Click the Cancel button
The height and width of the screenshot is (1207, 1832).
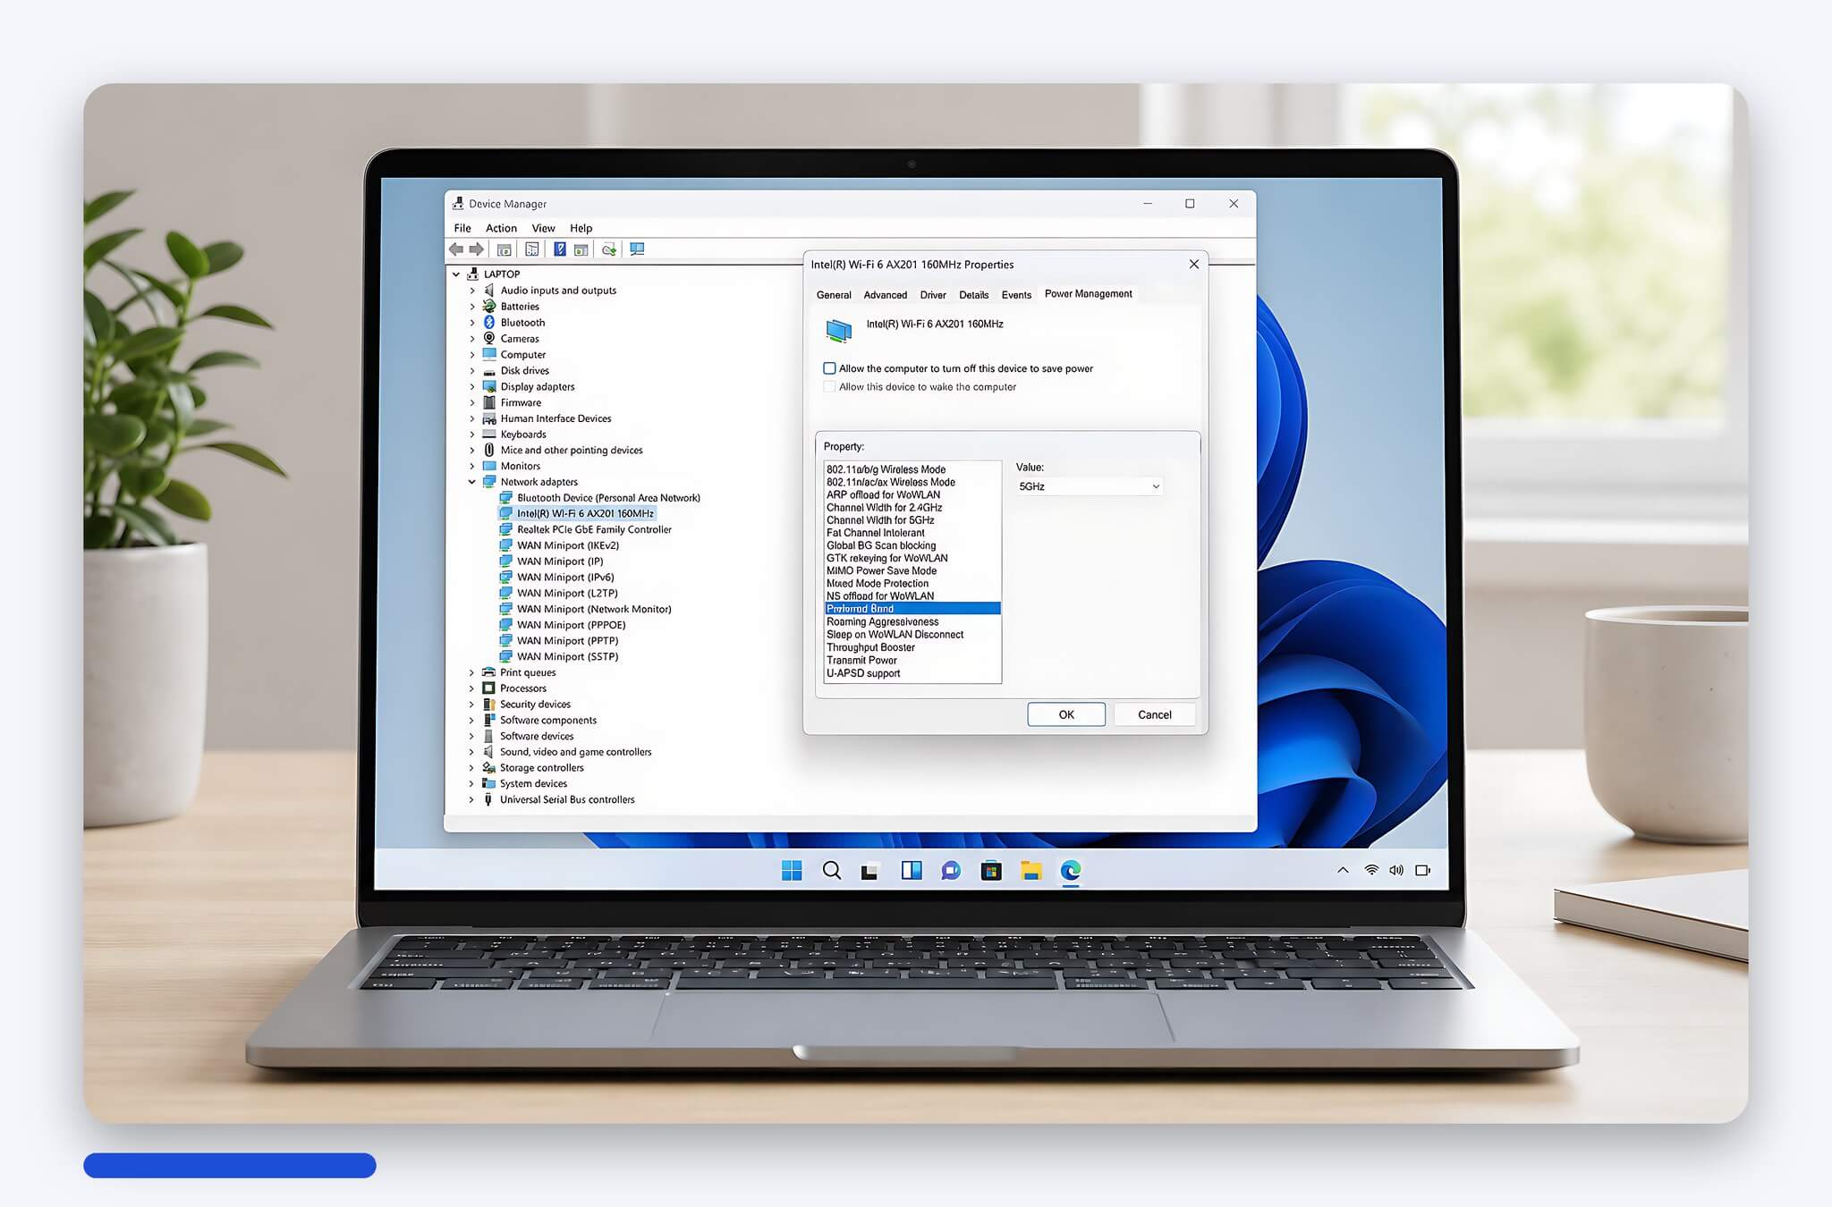click(1155, 714)
